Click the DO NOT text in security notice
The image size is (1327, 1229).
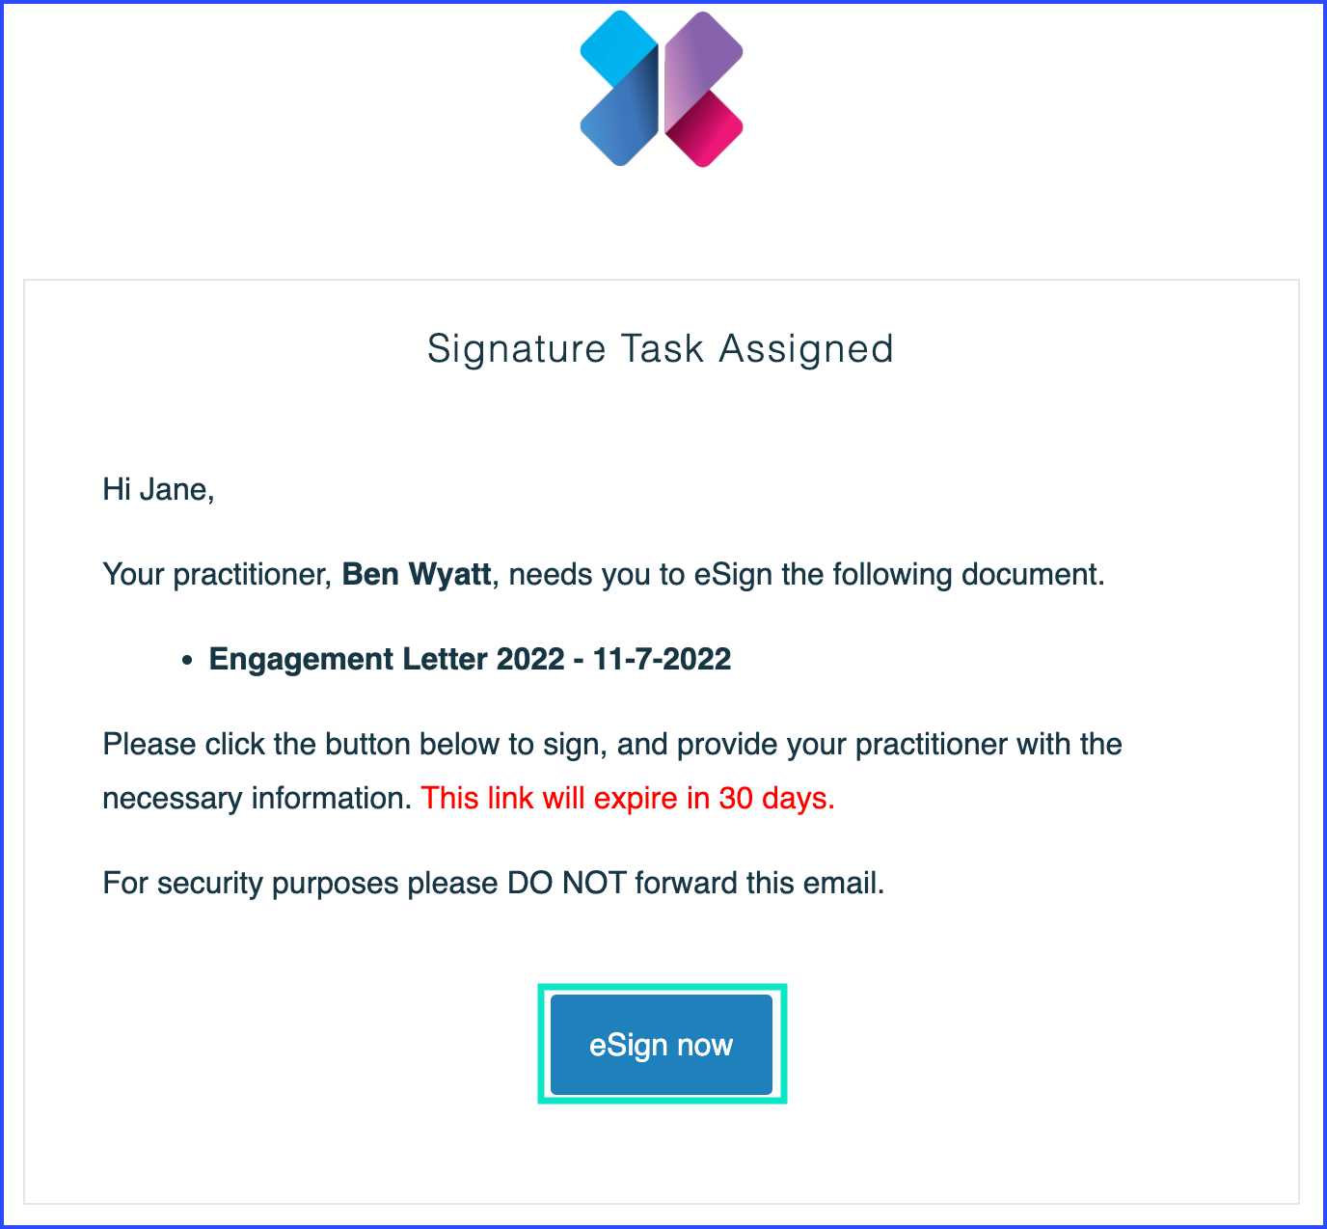click(567, 884)
